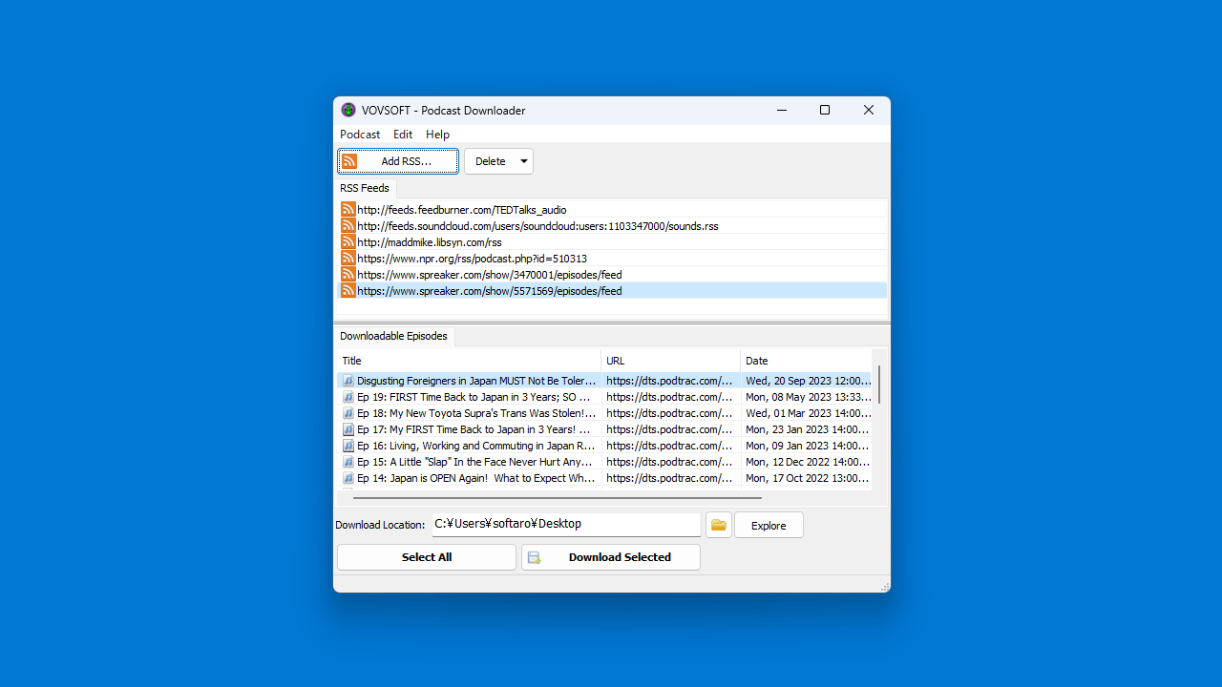1222x687 pixels.
Task: Select the feedburner TEDTalks_audio feed
Action: click(x=612, y=209)
